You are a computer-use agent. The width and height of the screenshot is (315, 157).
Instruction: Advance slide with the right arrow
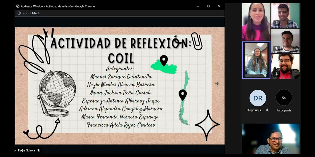(x=217, y=83)
